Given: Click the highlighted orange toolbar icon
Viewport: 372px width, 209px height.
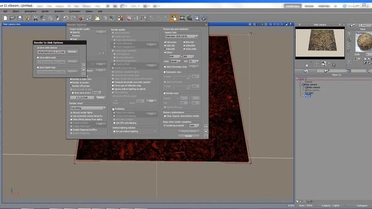Looking at the screenshot, I should coord(173,18).
